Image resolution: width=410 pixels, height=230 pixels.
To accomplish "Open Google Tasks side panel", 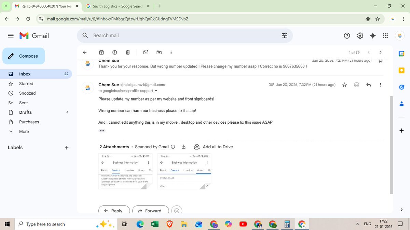I will 401,87.
